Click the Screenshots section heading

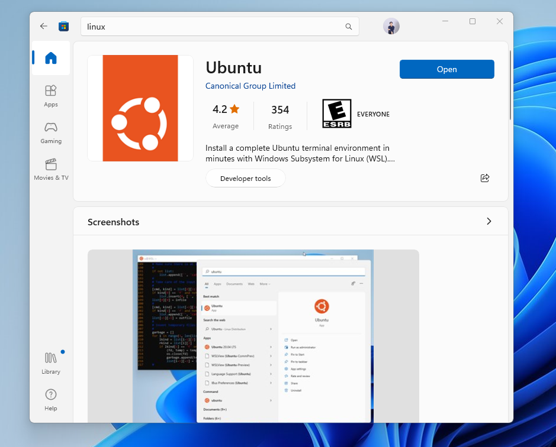[x=114, y=222]
